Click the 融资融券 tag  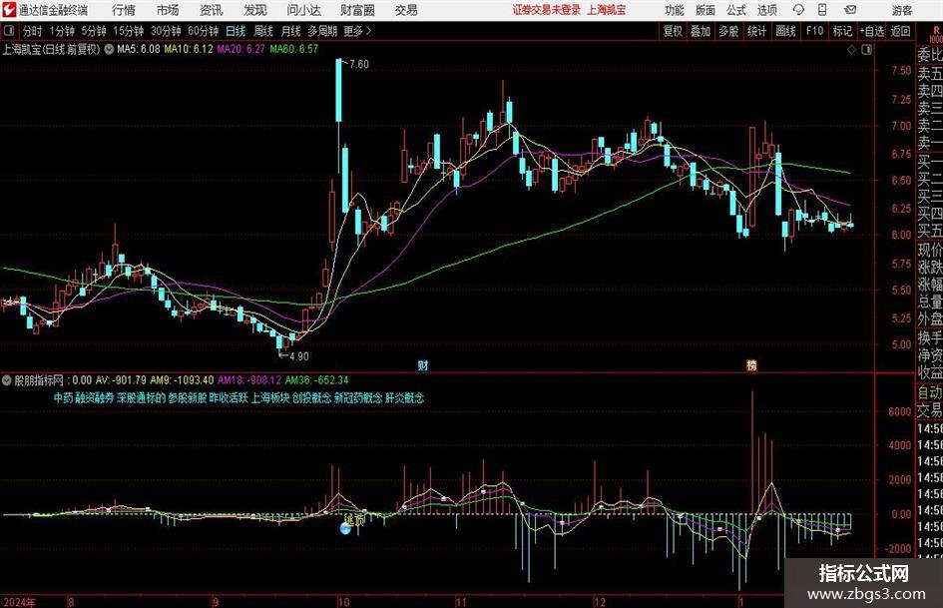[95, 398]
